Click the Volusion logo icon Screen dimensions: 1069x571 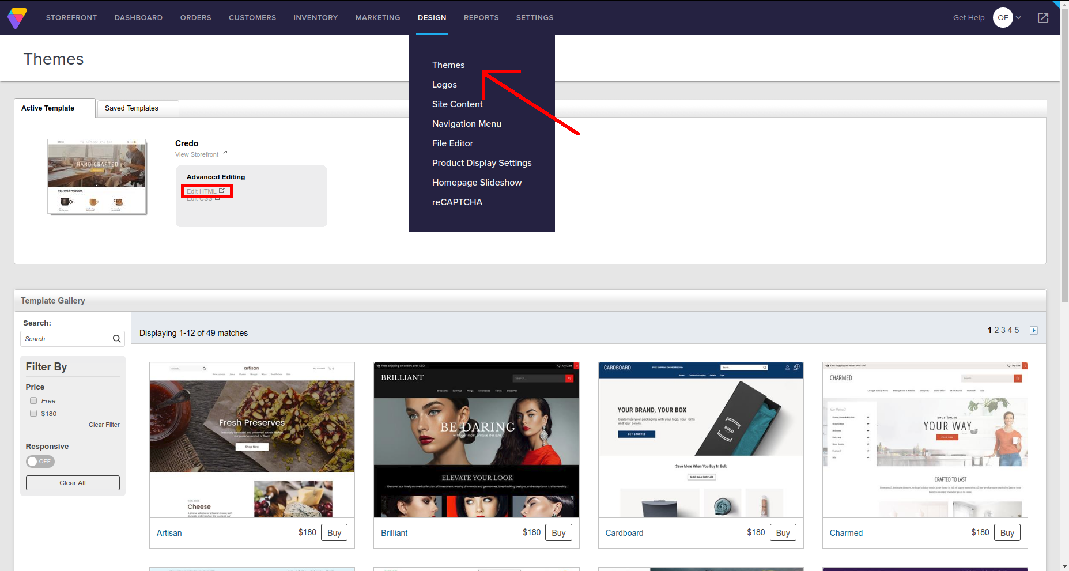point(17,18)
